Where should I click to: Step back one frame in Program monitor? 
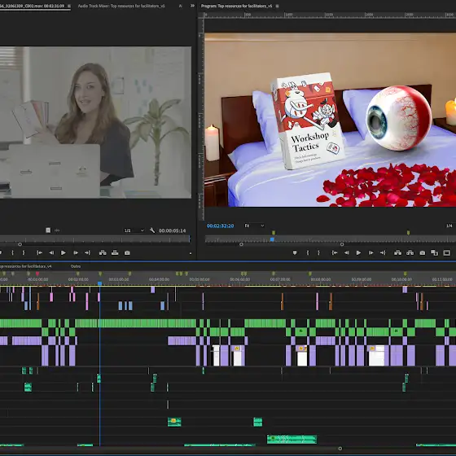point(347,253)
